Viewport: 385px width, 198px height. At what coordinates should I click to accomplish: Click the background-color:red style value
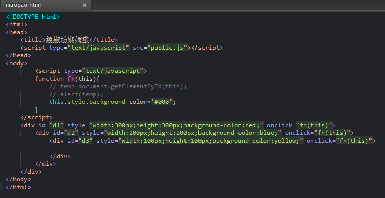click(223, 125)
